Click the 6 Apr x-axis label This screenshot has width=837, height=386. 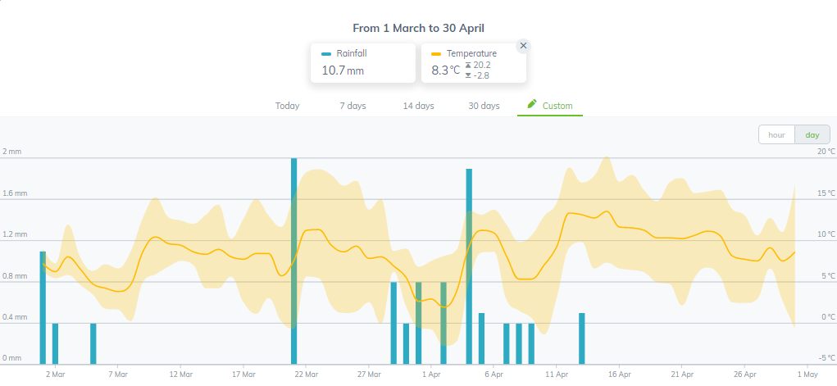tap(494, 375)
